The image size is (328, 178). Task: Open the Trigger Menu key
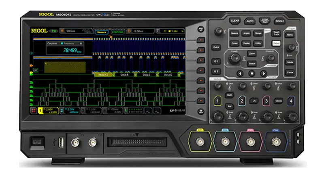(x=290, y=35)
